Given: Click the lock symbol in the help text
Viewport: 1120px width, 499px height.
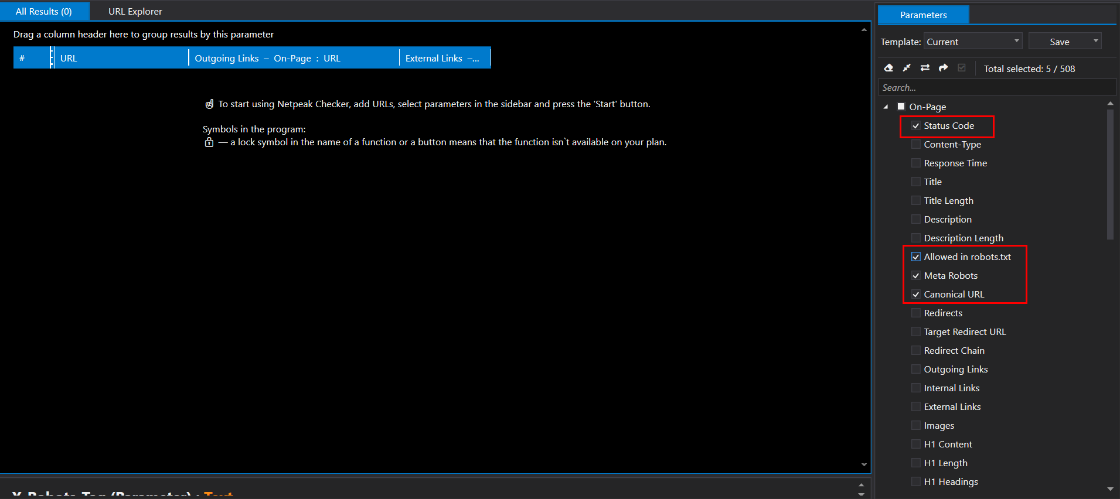Looking at the screenshot, I should [x=209, y=142].
